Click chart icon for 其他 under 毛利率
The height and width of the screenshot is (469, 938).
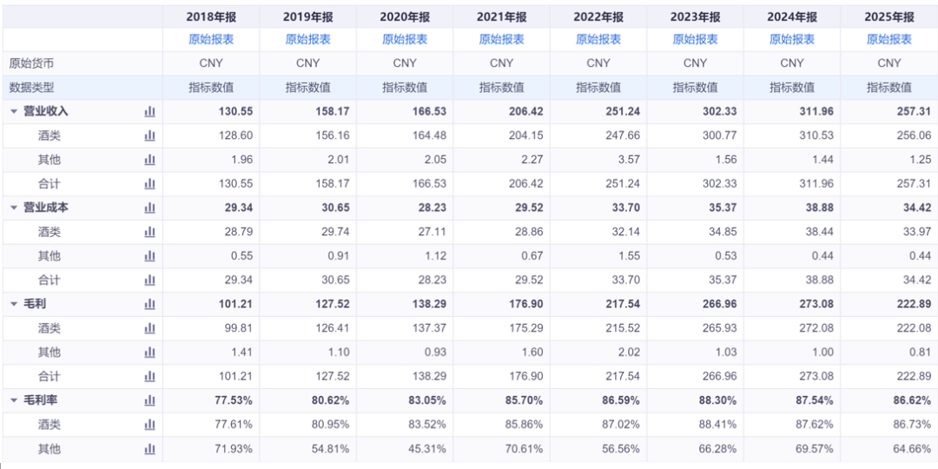(149, 449)
